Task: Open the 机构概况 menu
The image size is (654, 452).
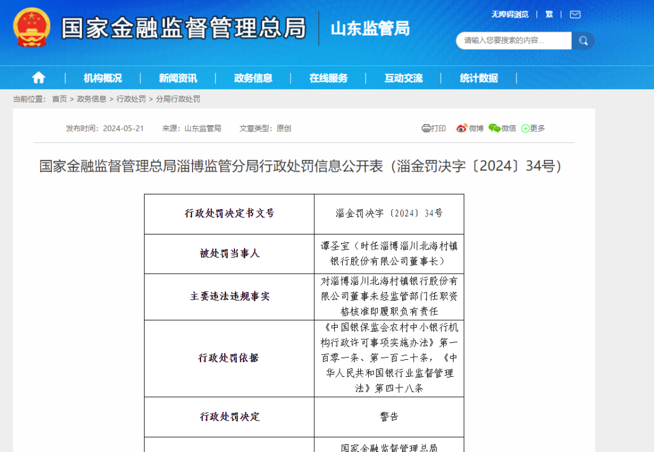Action: pyautogui.click(x=102, y=78)
